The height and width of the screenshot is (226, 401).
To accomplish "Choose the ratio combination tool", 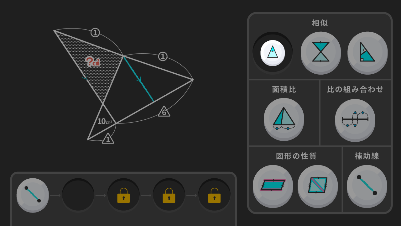I will click(355, 119).
